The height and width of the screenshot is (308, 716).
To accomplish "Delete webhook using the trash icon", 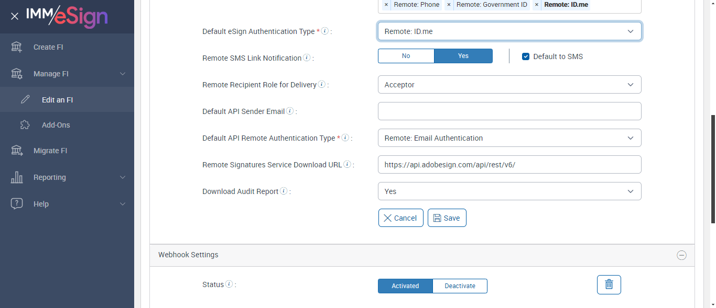I will tap(609, 284).
